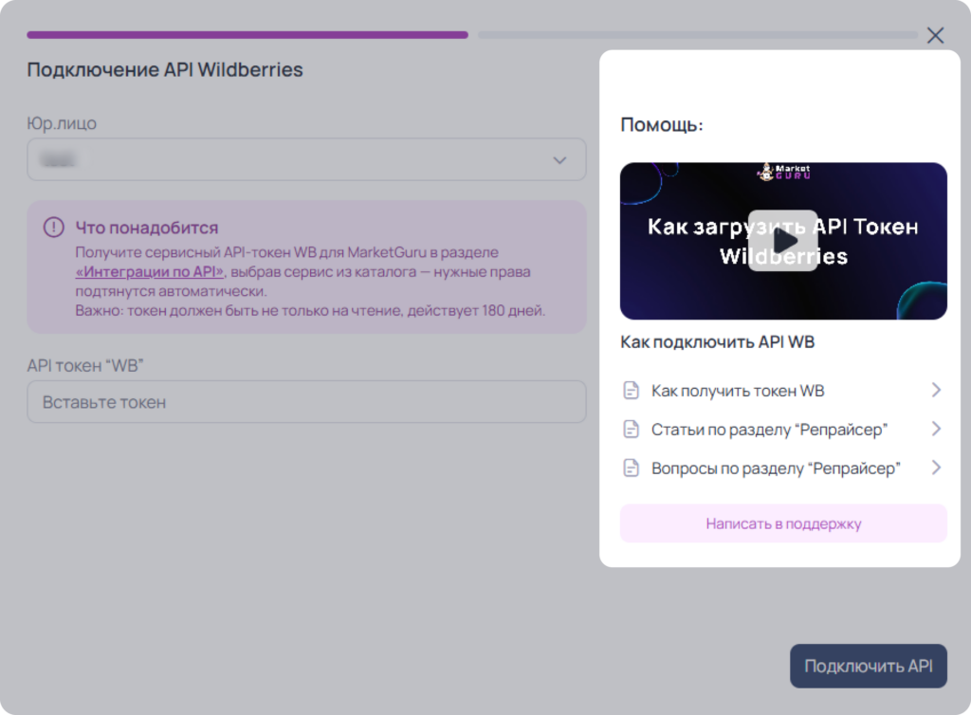Click the Написать в поддержку button
Image resolution: width=971 pixels, height=715 pixels.
[x=783, y=523]
